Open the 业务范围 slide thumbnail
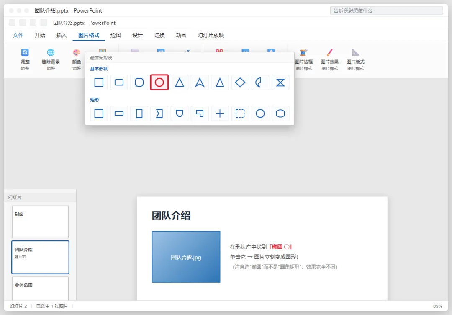Viewport: 452px width, 315px height. (40, 289)
